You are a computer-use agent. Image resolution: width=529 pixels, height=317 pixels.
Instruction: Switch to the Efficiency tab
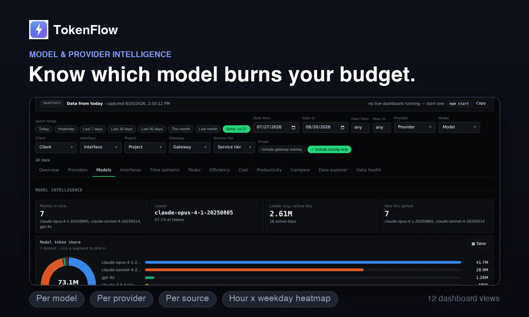tap(220, 170)
